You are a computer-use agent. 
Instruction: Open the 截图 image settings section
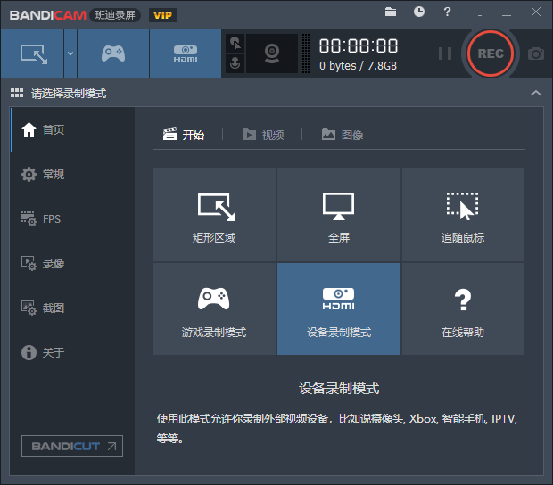72,308
